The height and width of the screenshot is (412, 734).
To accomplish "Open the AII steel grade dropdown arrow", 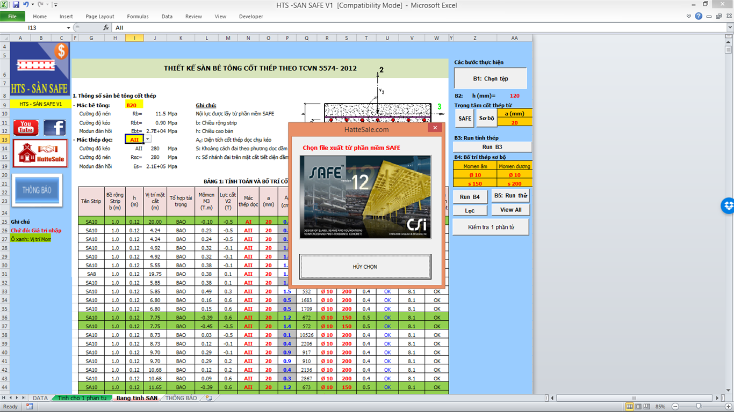I will 148,139.
